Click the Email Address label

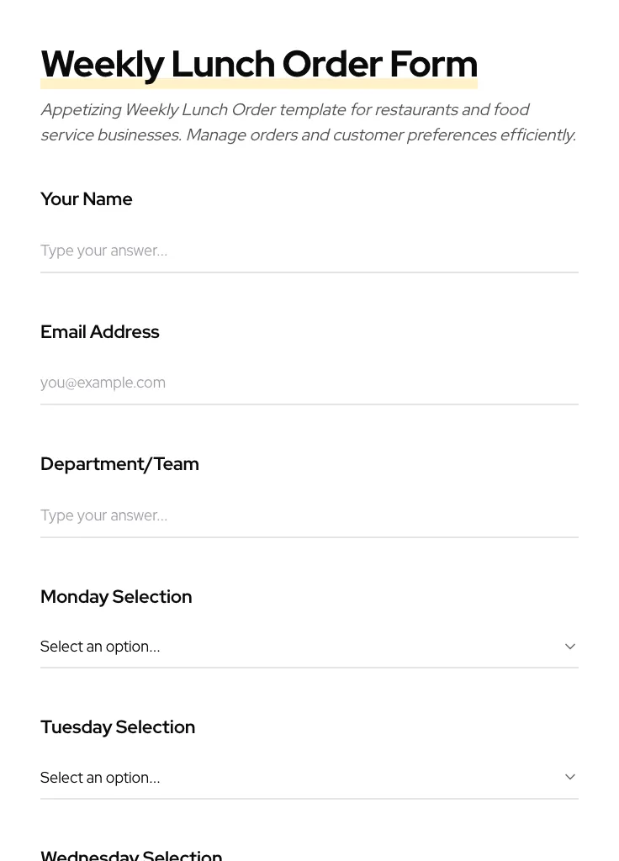(100, 332)
